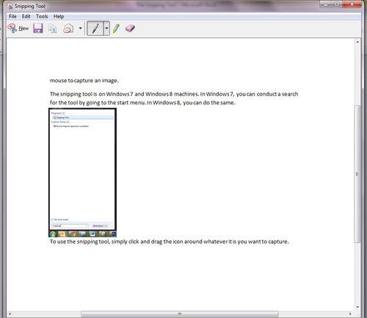Open the Help menu

point(59,16)
